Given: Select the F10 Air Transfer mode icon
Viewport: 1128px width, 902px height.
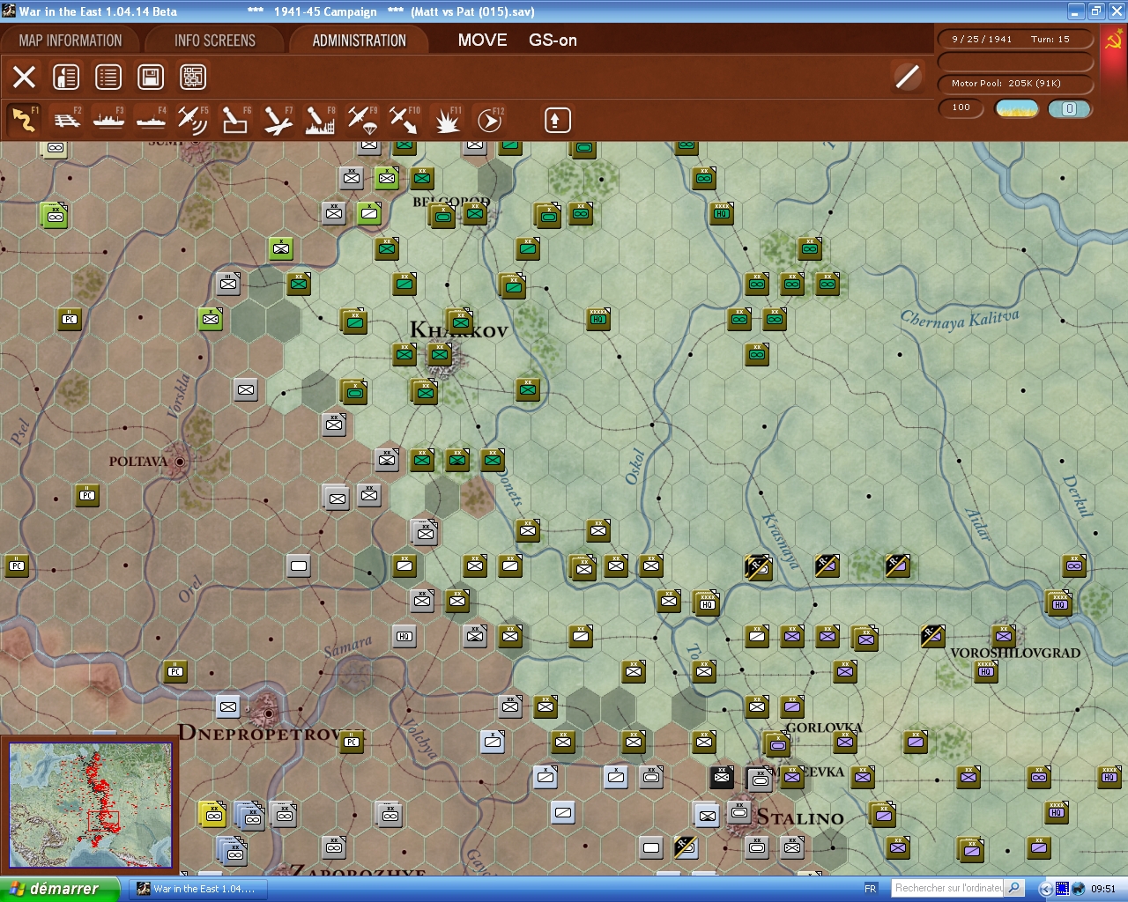Looking at the screenshot, I should (404, 120).
